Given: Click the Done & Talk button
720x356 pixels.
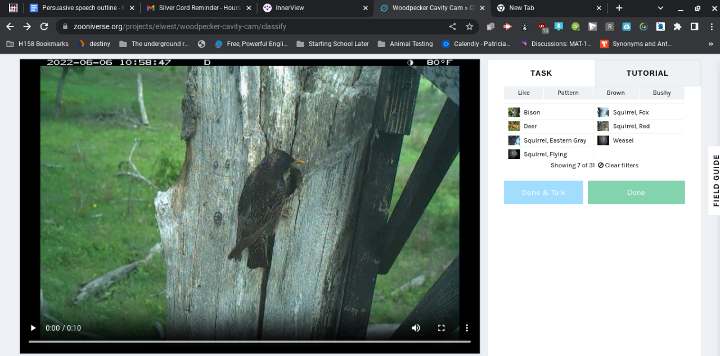Looking at the screenshot, I should pyautogui.click(x=543, y=192).
